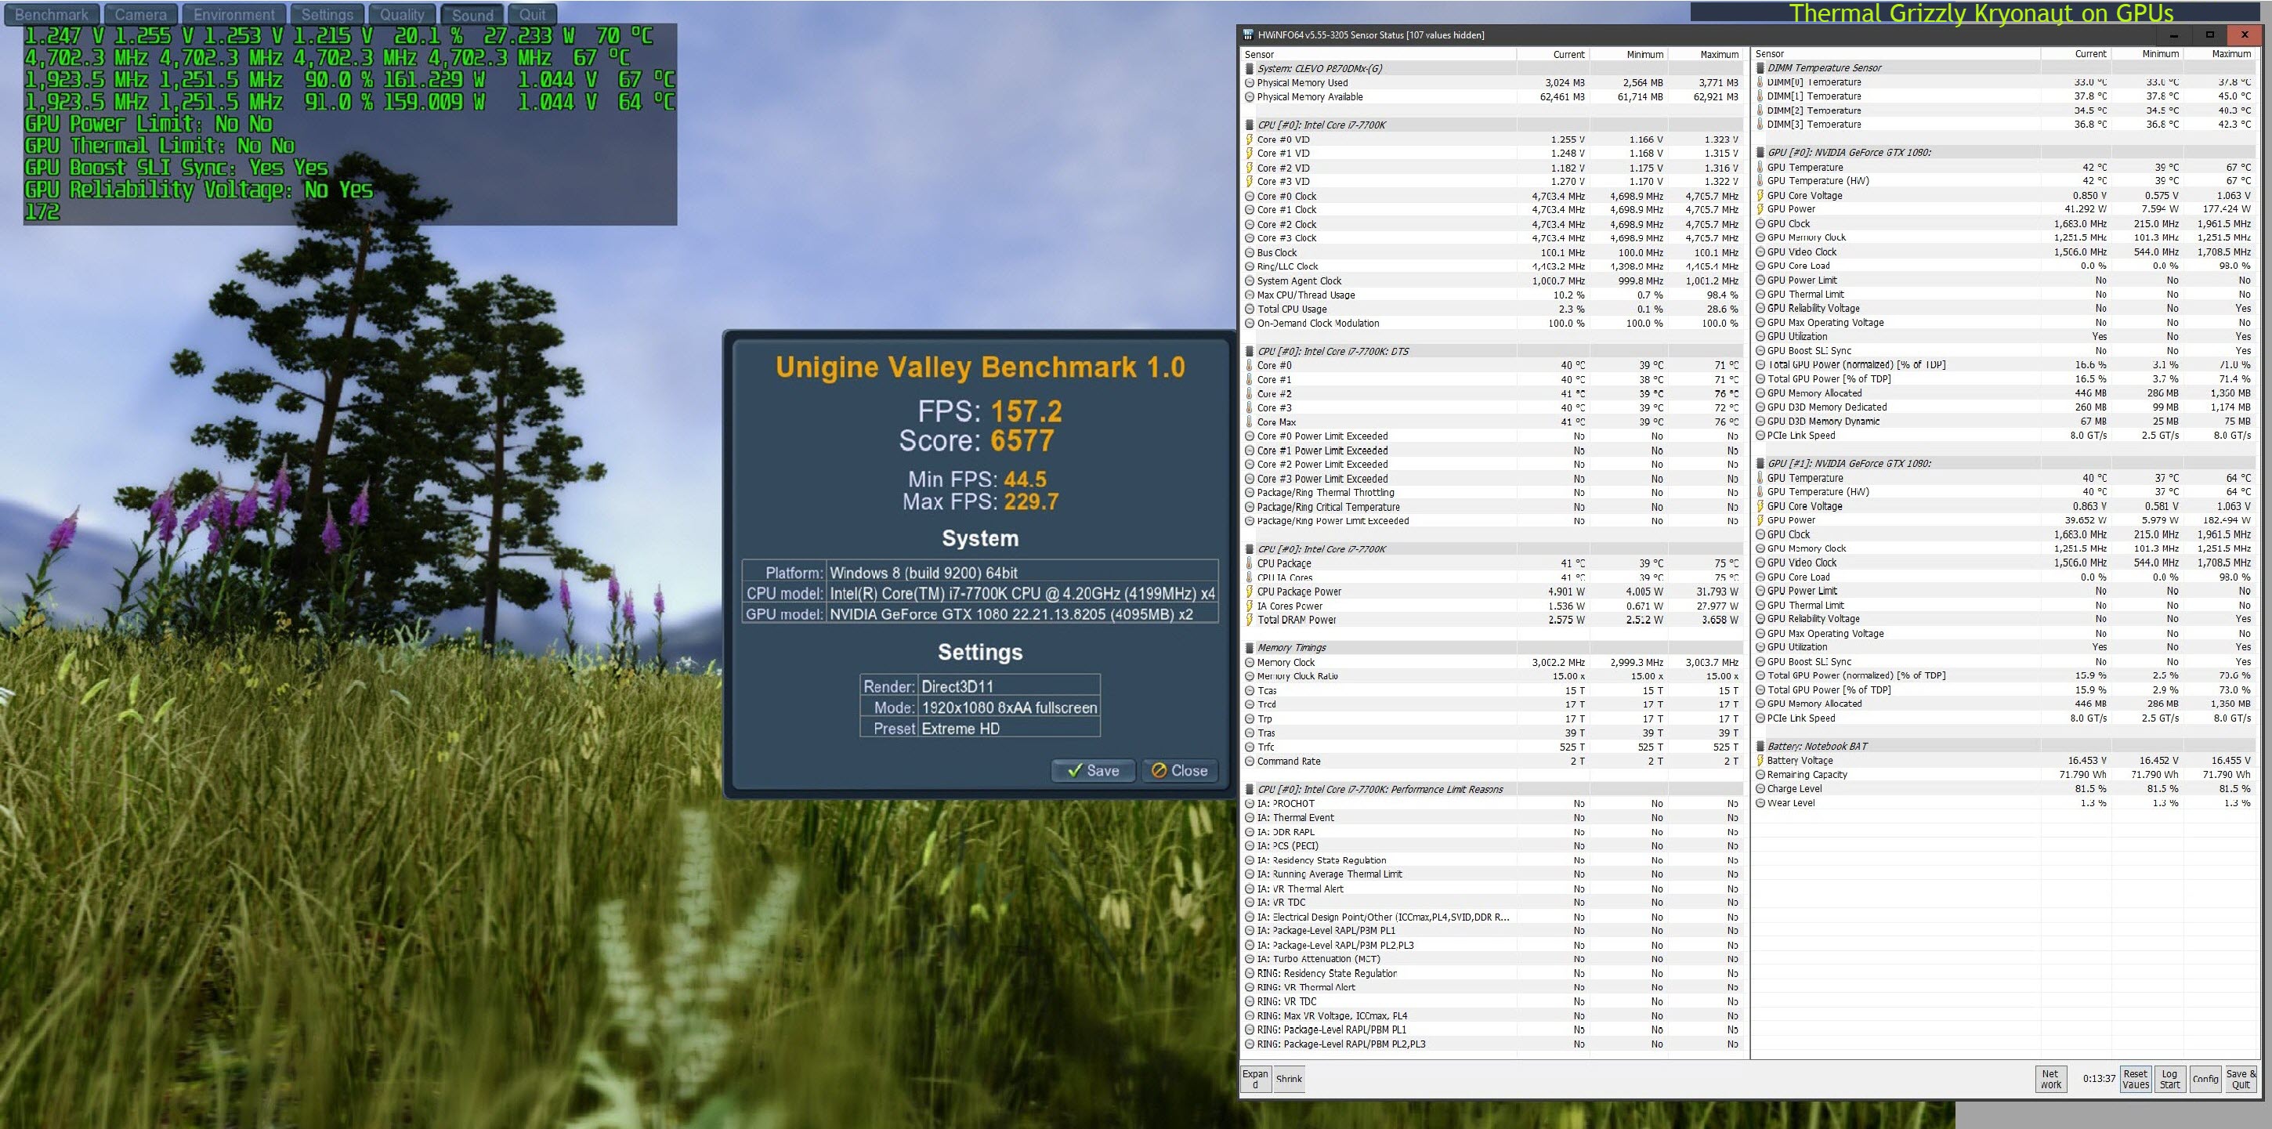This screenshot has width=2272, height=1129.
Task: Reset sensor values in HWiNFO
Action: (x=2136, y=1079)
